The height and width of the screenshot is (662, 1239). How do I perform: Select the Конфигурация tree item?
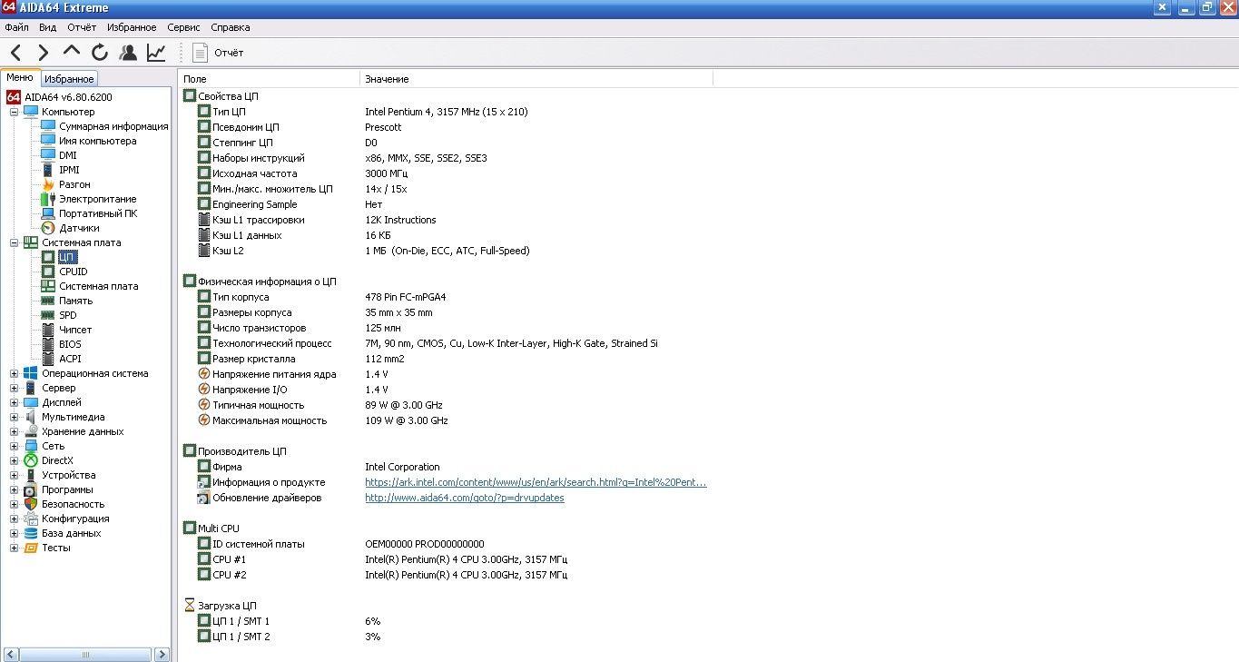click(75, 519)
